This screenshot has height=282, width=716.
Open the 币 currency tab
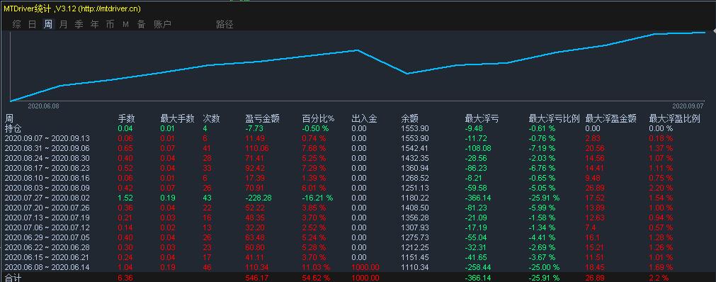110,25
